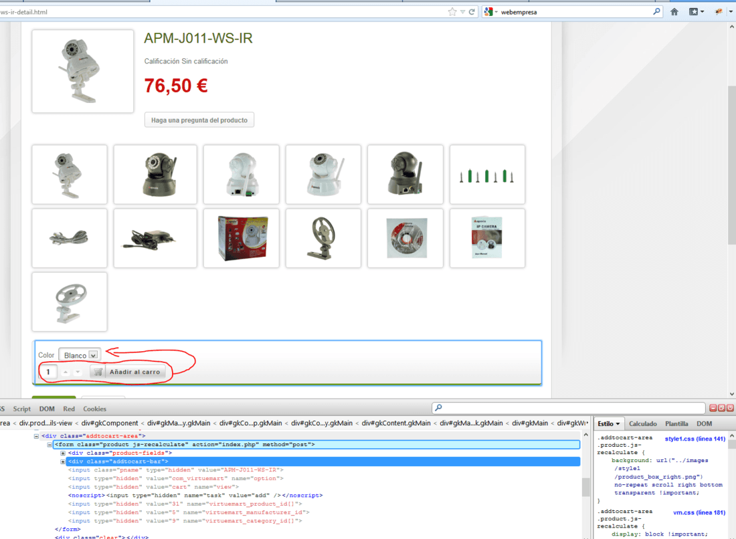This screenshot has height=539, width=736.
Task: Select the noscript task add HTML line
Action: [x=195, y=496]
